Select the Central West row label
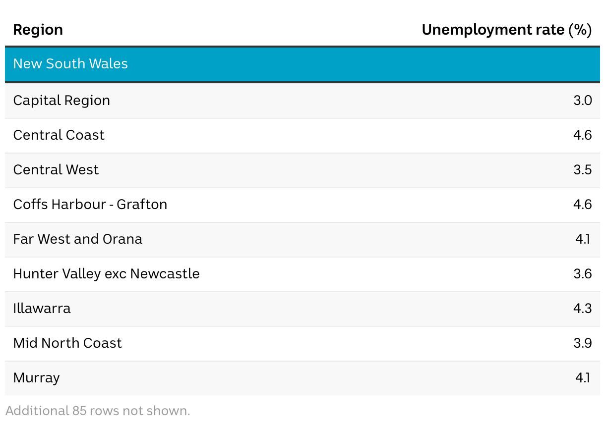 tap(56, 170)
